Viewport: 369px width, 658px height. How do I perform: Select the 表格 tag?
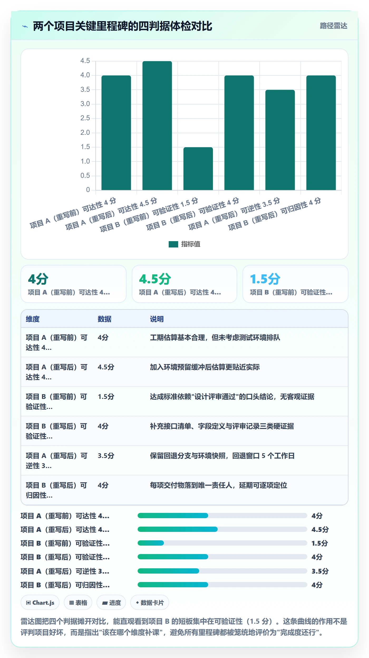(x=78, y=603)
